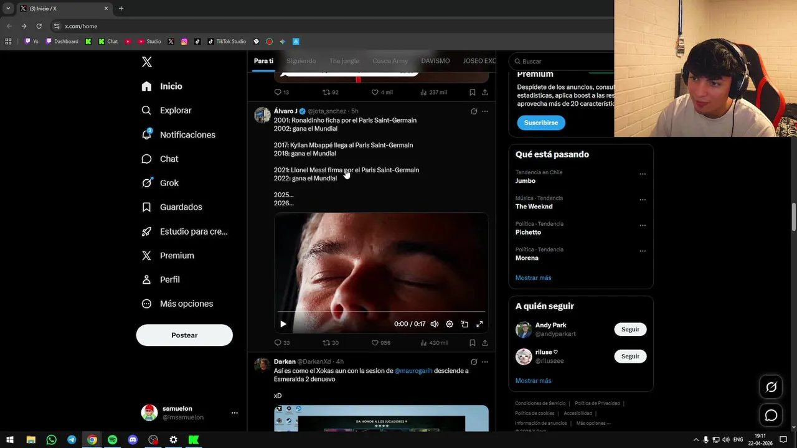This screenshot has height=448, width=797.
Task: Go to Explorar in the sidebar
Action: pos(166,110)
